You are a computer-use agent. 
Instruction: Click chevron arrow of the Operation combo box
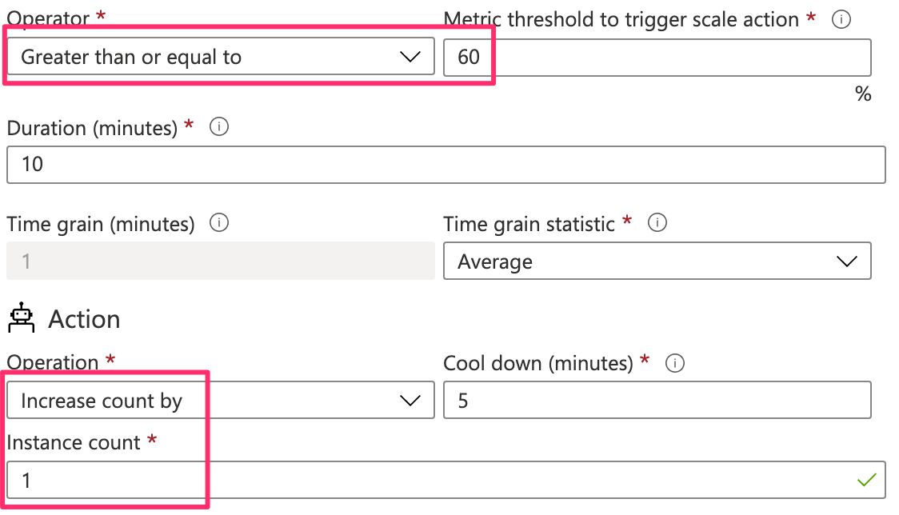pyautogui.click(x=410, y=401)
